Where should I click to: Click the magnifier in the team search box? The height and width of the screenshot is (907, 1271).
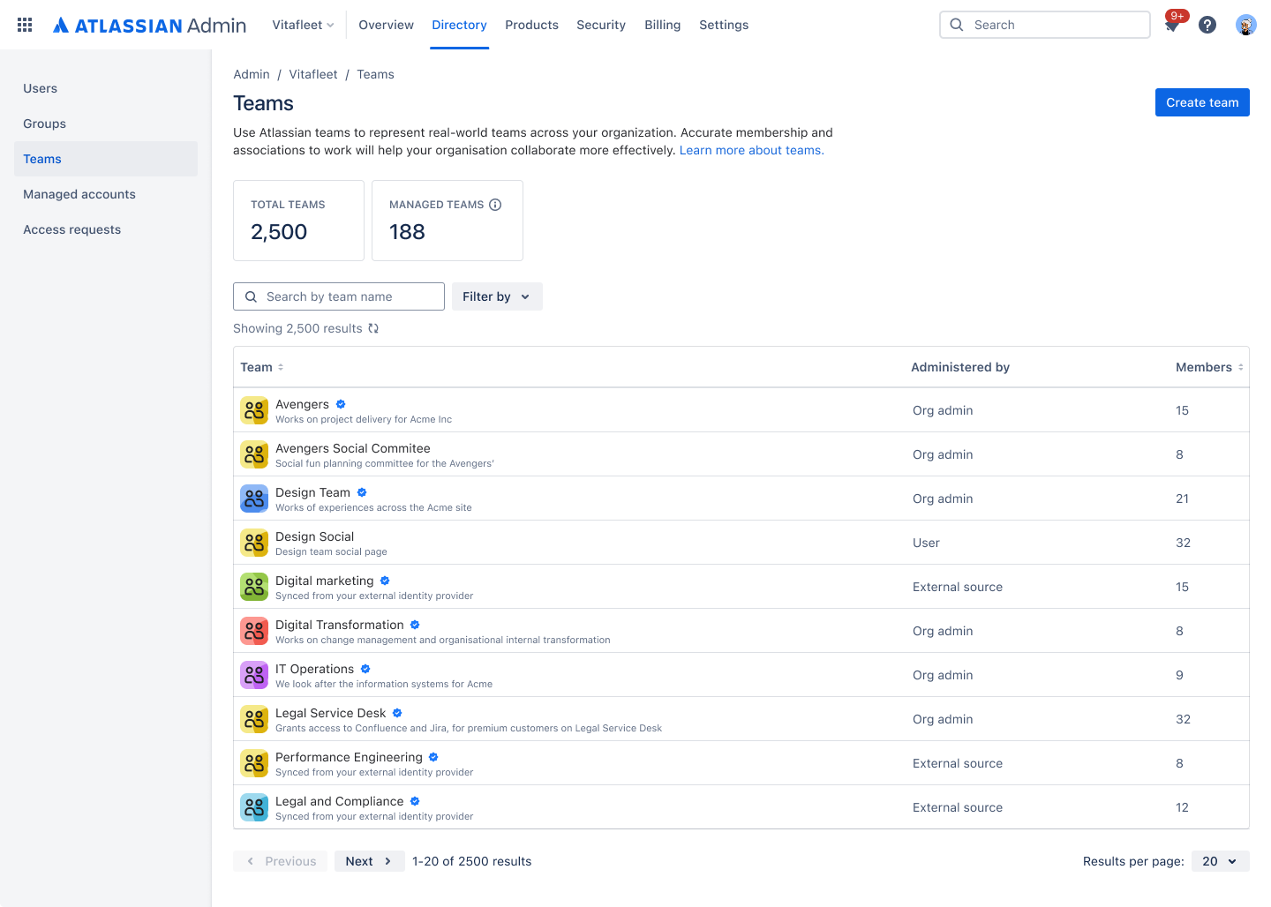(x=251, y=296)
